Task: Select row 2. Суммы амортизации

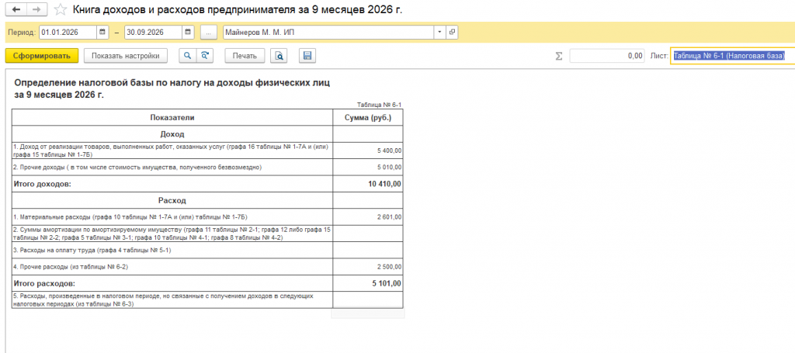Action: coord(172,234)
